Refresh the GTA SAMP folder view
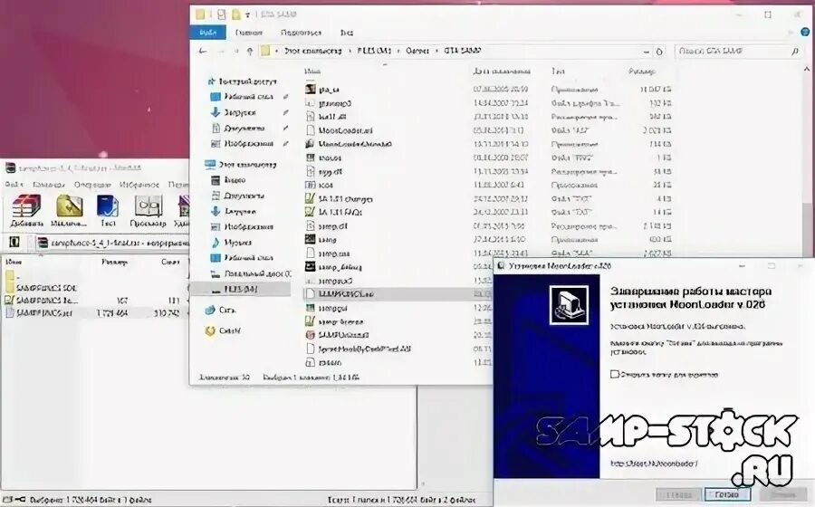The height and width of the screenshot is (507, 815). coord(659,52)
